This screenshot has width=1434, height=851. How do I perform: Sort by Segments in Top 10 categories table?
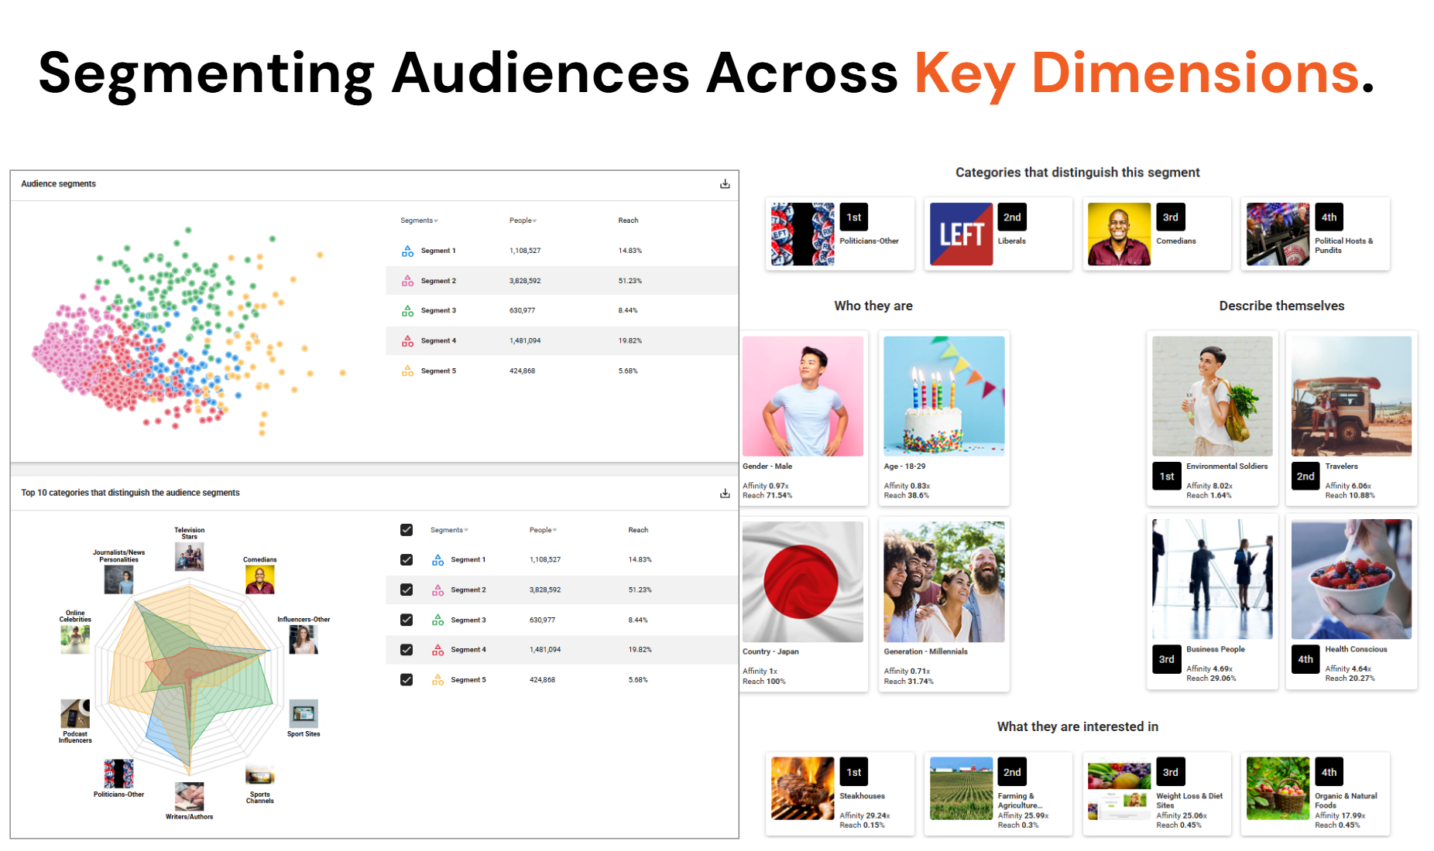click(x=449, y=530)
